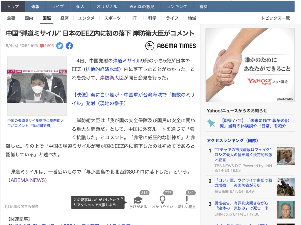Share article via Facebook icon

pos(69,46)
